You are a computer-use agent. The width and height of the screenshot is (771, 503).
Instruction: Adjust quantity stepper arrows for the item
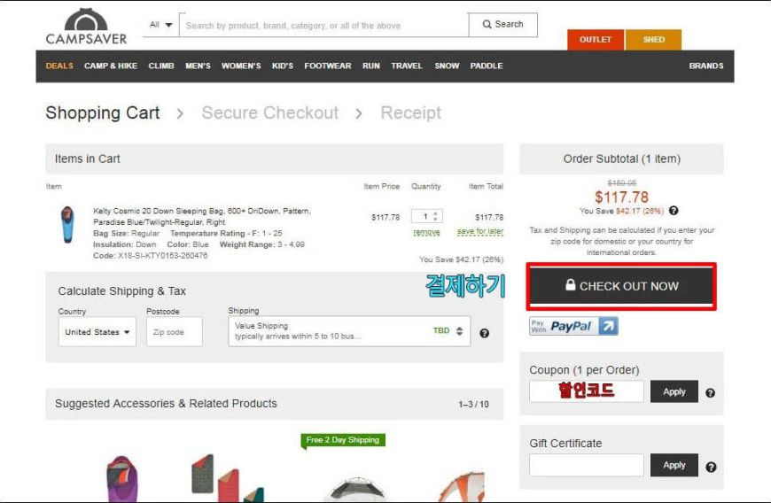(435, 216)
